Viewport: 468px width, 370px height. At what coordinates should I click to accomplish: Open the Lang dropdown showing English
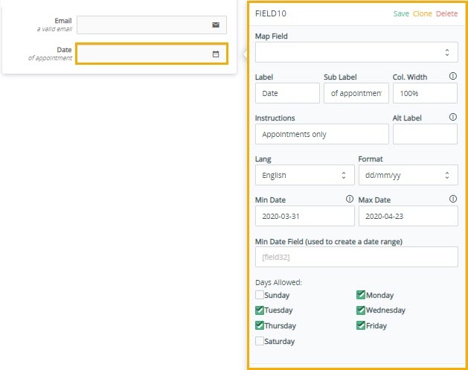tap(305, 175)
